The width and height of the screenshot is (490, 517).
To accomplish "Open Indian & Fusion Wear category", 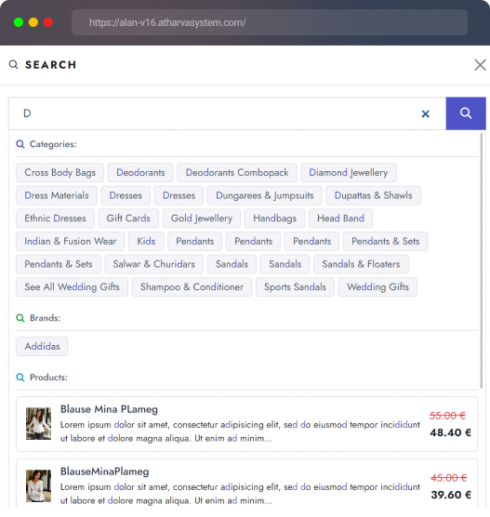I will 71,242.
